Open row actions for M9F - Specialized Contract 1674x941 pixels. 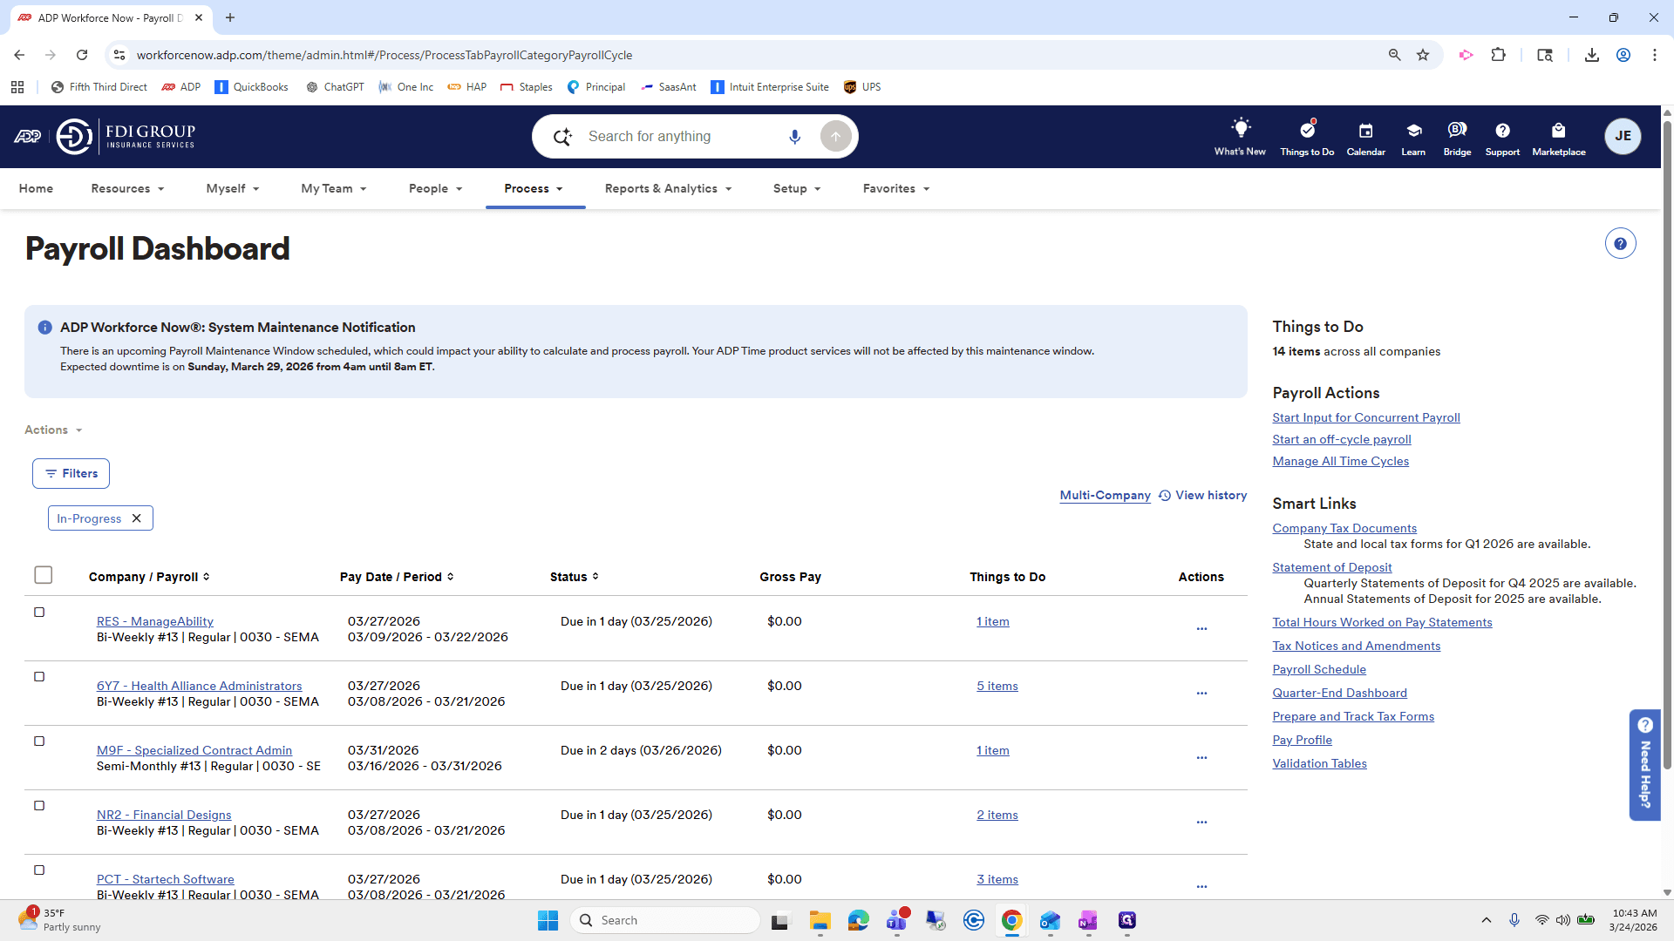(1201, 758)
